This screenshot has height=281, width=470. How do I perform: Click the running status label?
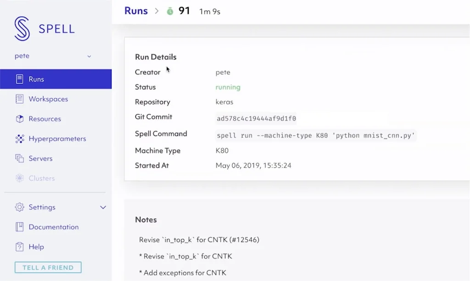(228, 87)
